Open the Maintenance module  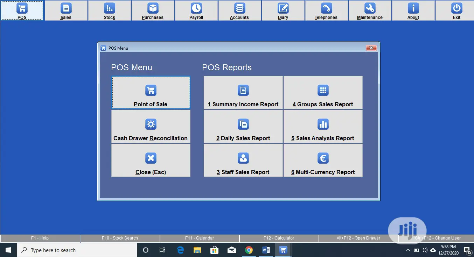(x=370, y=10)
